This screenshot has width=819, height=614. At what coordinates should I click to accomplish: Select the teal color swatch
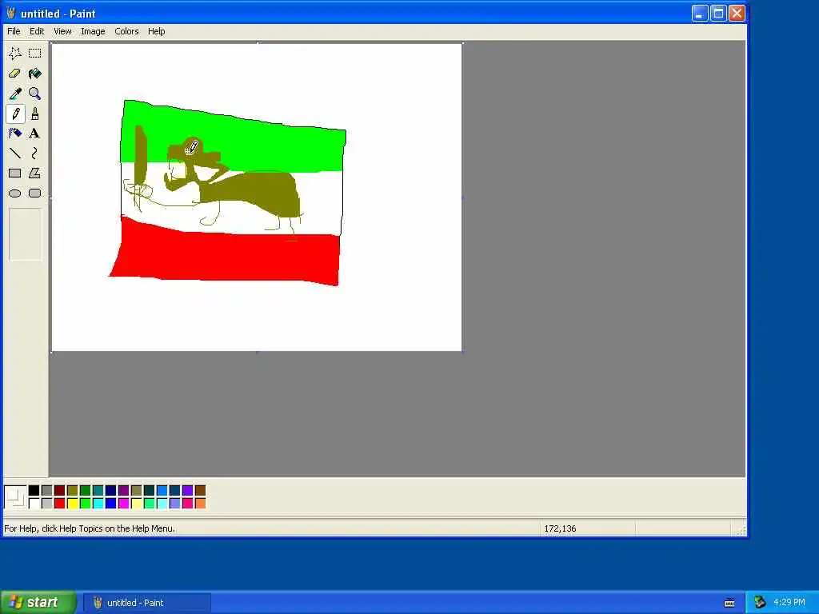98,490
